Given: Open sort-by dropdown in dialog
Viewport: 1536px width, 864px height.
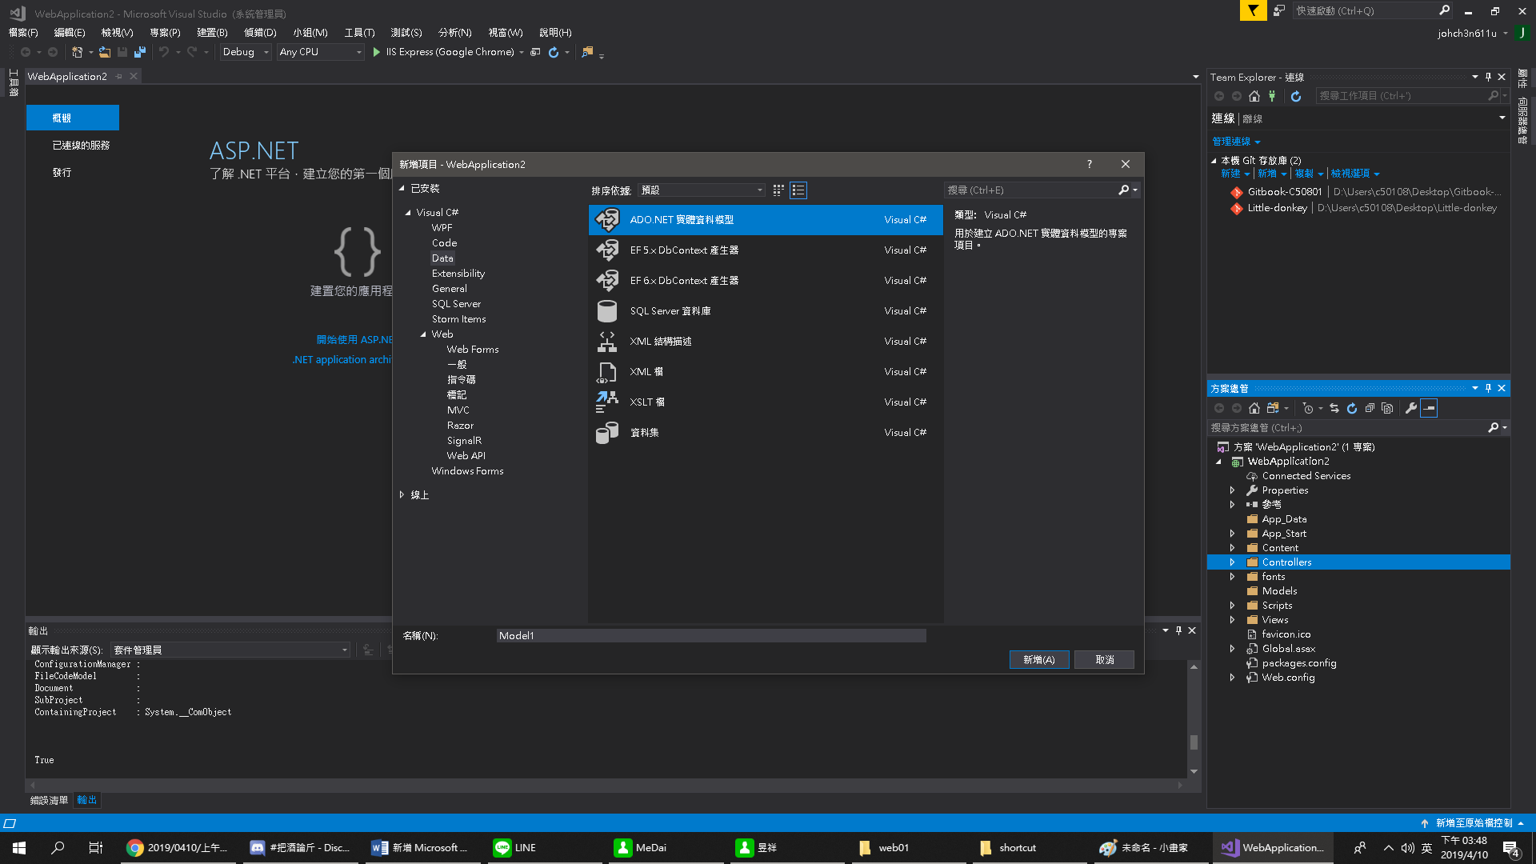Looking at the screenshot, I should pos(702,190).
